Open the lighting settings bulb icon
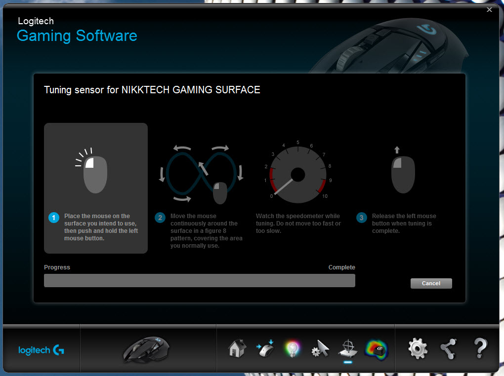 click(292, 349)
